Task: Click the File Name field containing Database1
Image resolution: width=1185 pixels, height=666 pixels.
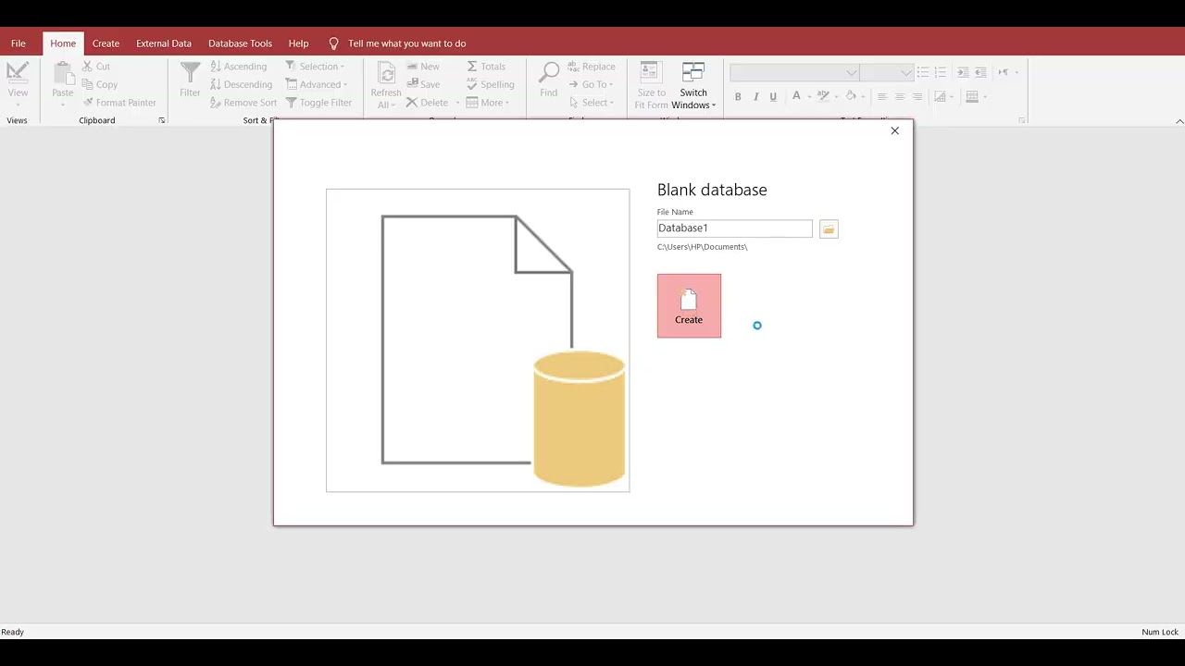Action: pyautogui.click(x=734, y=228)
